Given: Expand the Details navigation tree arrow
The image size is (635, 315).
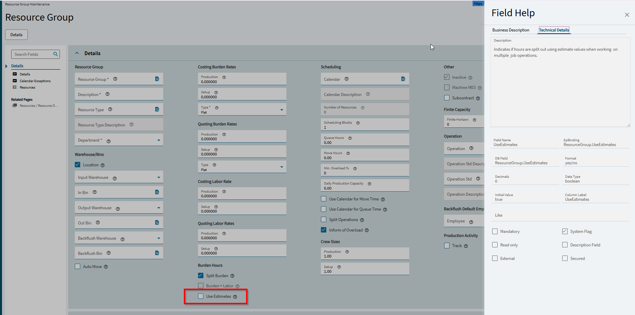Looking at the screenshot, I should click(x=6, y=66).
